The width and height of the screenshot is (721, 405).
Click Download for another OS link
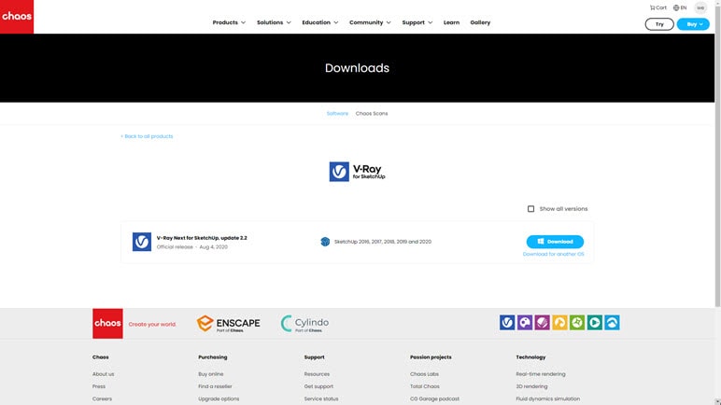[x=553, y=254]
